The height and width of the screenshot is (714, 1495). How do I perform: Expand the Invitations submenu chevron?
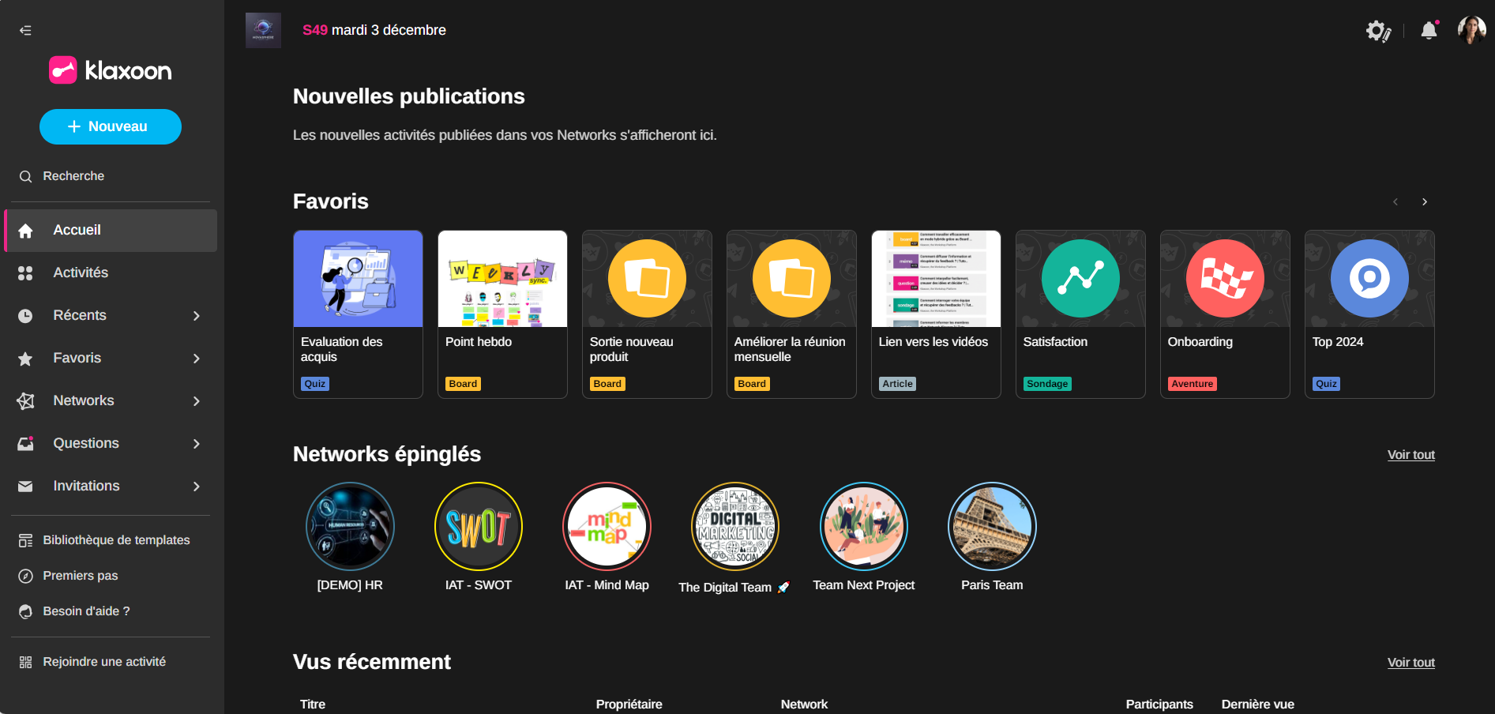[x=197, y=487]
